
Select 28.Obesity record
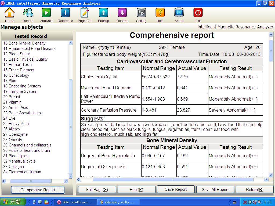[x=13, y=140]
